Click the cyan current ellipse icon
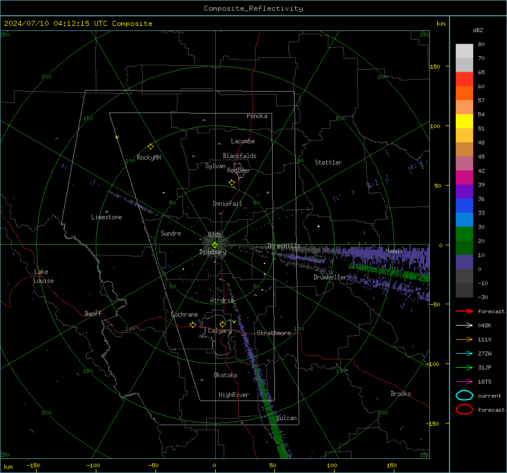507x473 pixels. (464, 395)
